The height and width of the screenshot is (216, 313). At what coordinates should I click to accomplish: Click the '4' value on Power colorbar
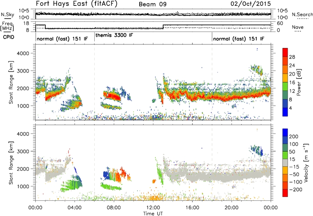pos(290,108)
